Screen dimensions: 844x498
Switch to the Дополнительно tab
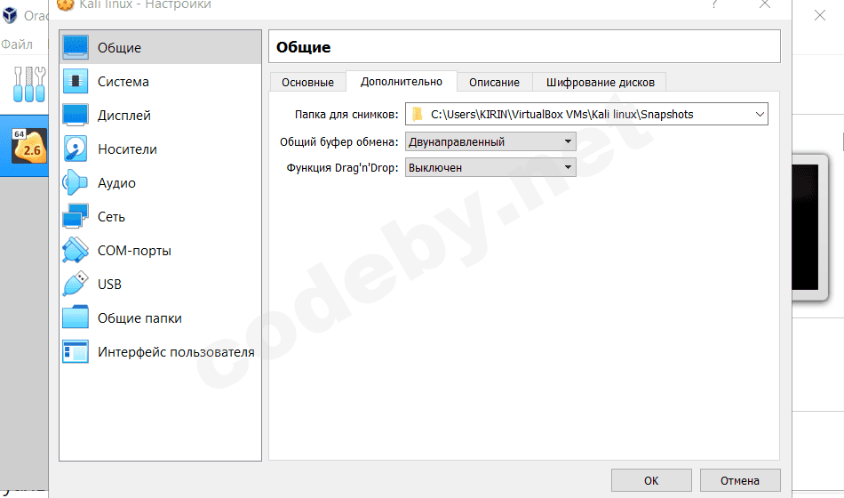[402, 82]
